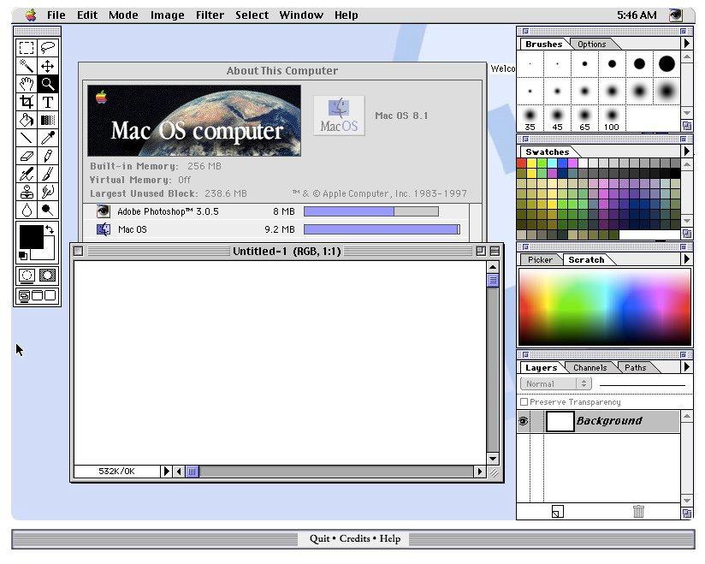Select the Gradient tool
The image size is (705, 564).
click(x=48, y=120)
